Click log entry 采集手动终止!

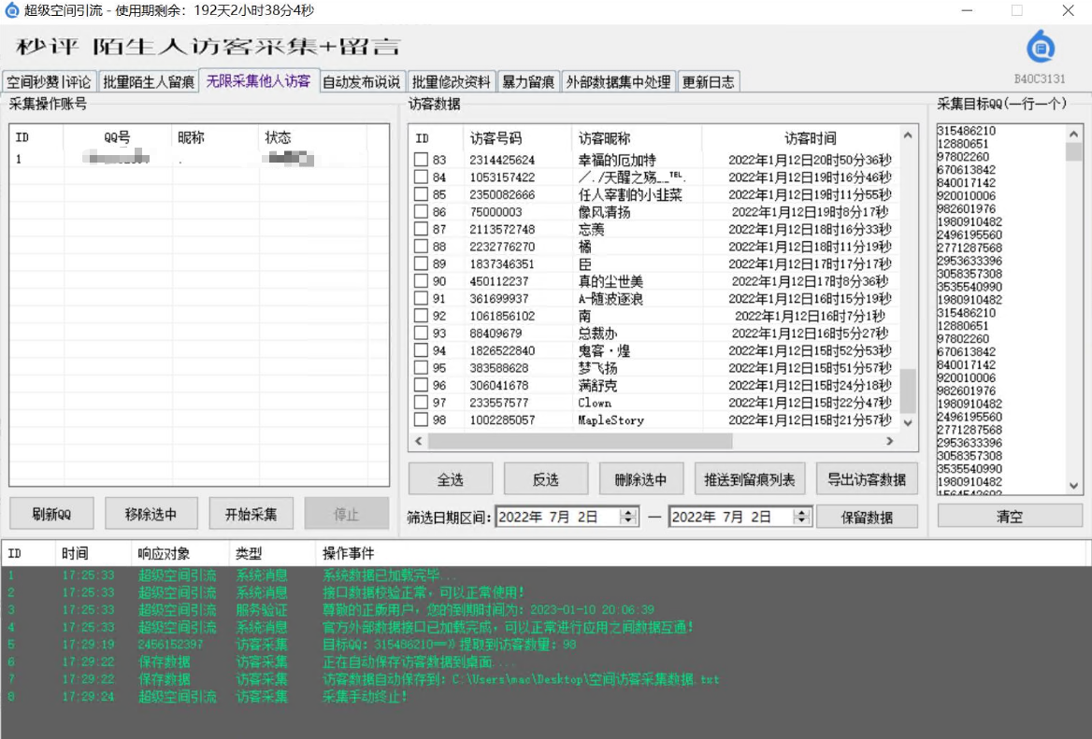point(365,697)
